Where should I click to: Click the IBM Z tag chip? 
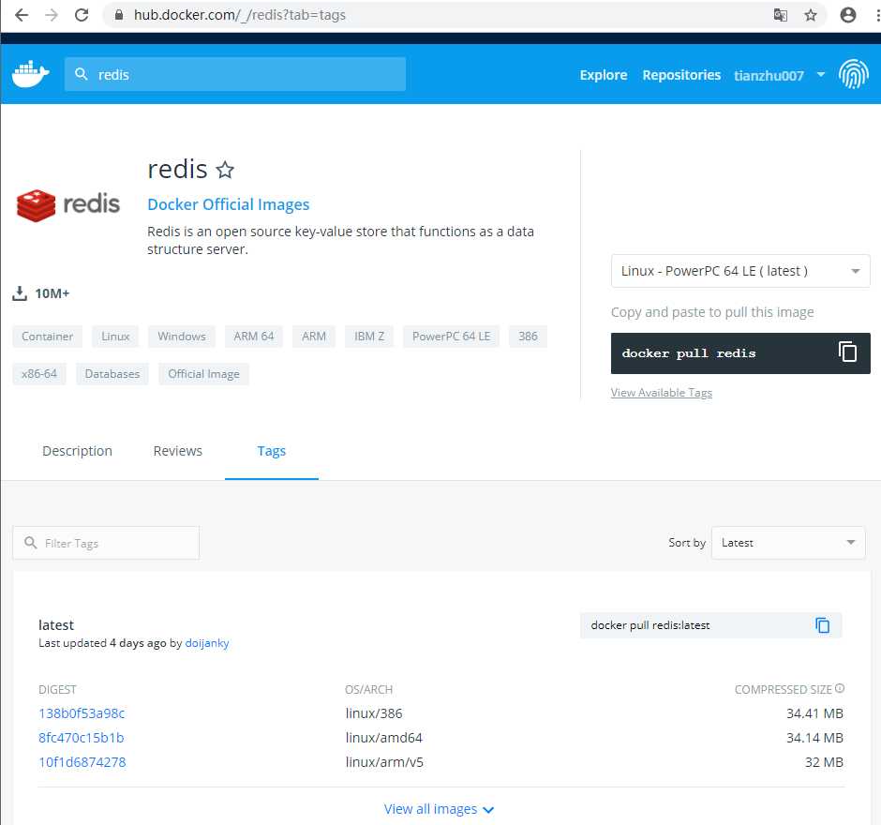pyautogui.click(x=369, y=336)
